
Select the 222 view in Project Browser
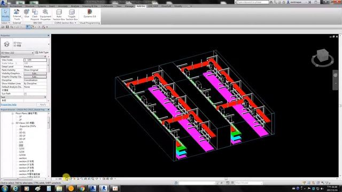21,145
